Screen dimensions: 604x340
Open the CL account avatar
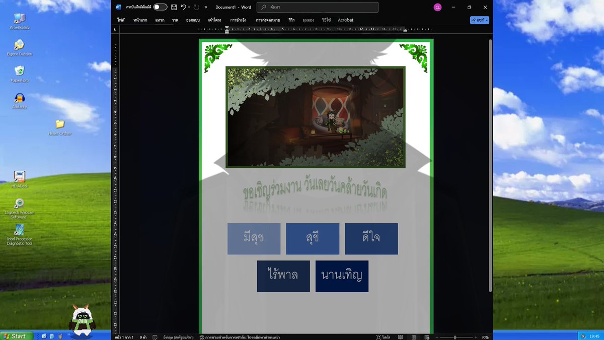tap(437, 7)
